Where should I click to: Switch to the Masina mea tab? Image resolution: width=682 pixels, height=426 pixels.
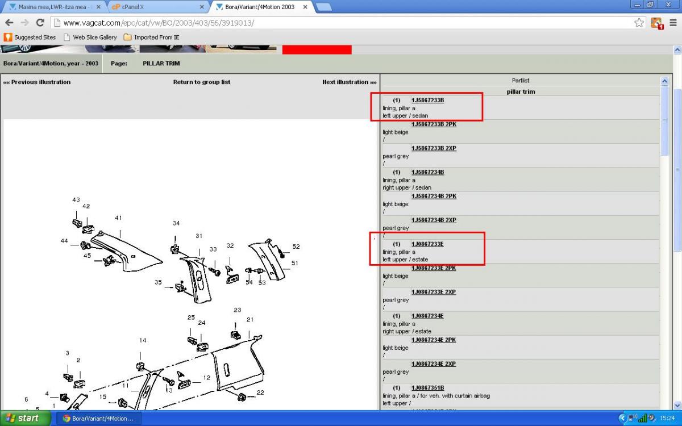[x=51, y=7]
